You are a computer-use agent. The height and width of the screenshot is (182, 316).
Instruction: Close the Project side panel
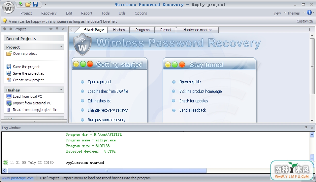pos(63,29)
